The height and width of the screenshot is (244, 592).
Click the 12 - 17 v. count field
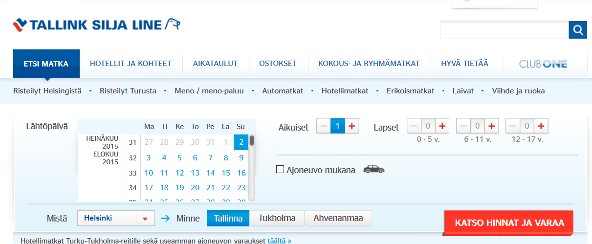[527, 127]
